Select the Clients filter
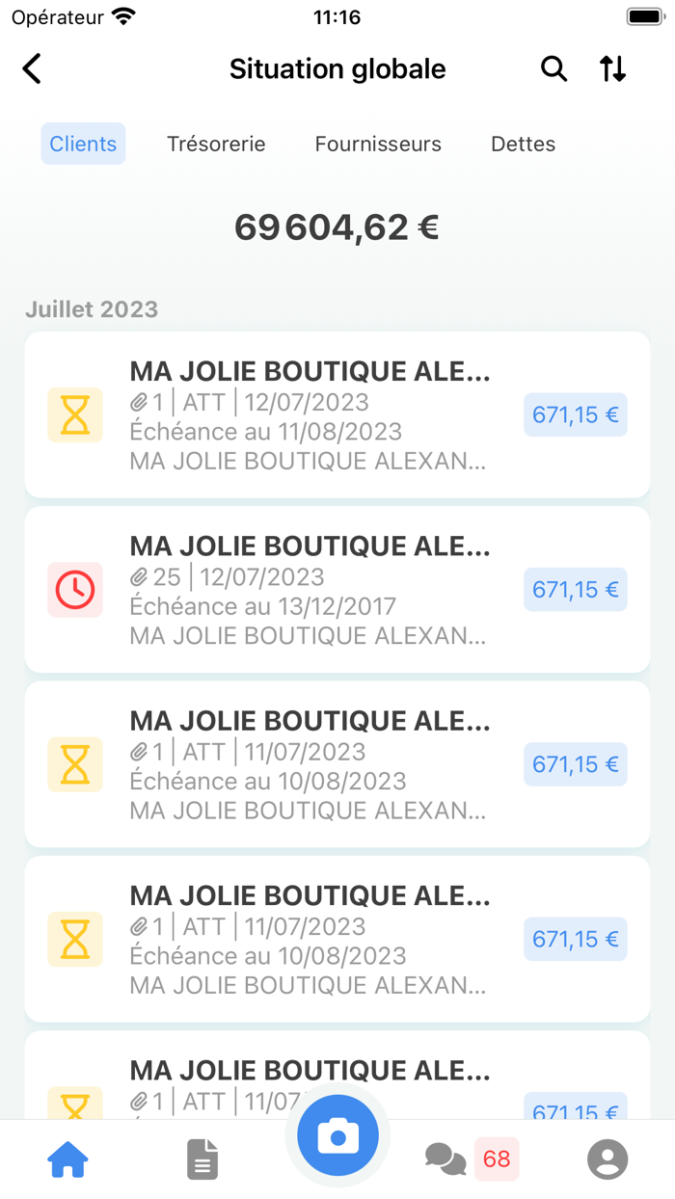This screenshot has width=675, height=1199. coord(83,143)
